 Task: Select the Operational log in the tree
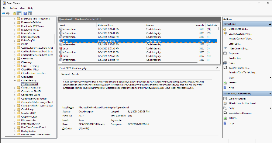(x=29, y=84)
